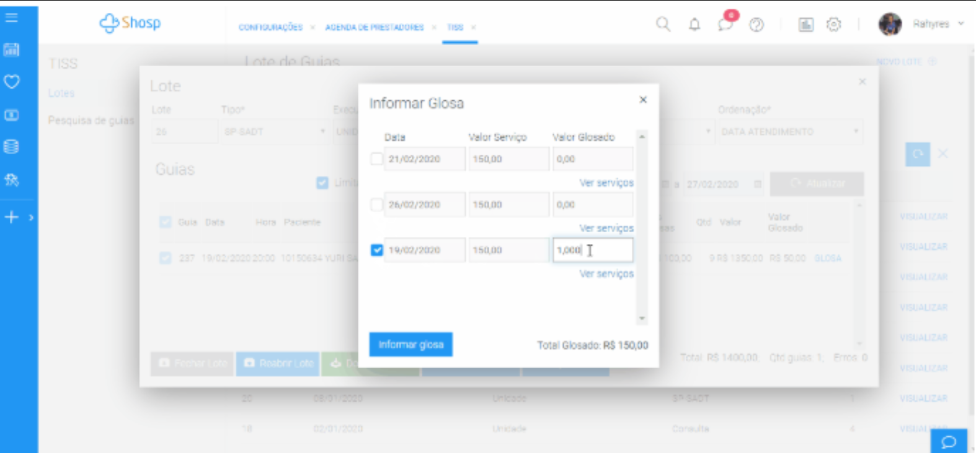Open the live chat bubble button
This screenshot has width=976, height=453.
pos(948,441)
